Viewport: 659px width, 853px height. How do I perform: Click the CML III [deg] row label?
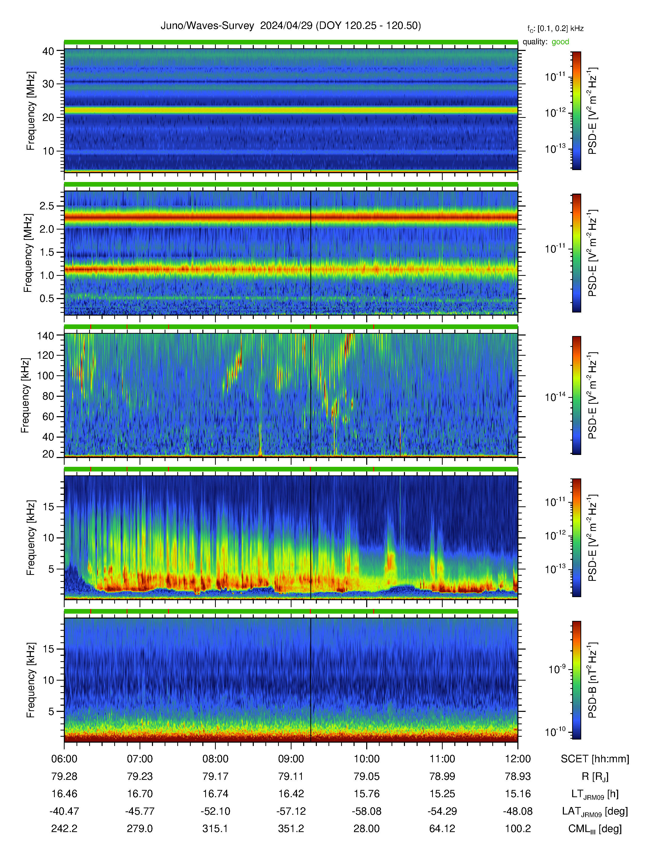pyautogui.click(x=595, y=829)
